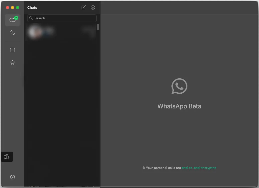This screenshot has height=188, width=259.
Task: Close the WhatsApp window with red button
Action: [x=8, y=8]
